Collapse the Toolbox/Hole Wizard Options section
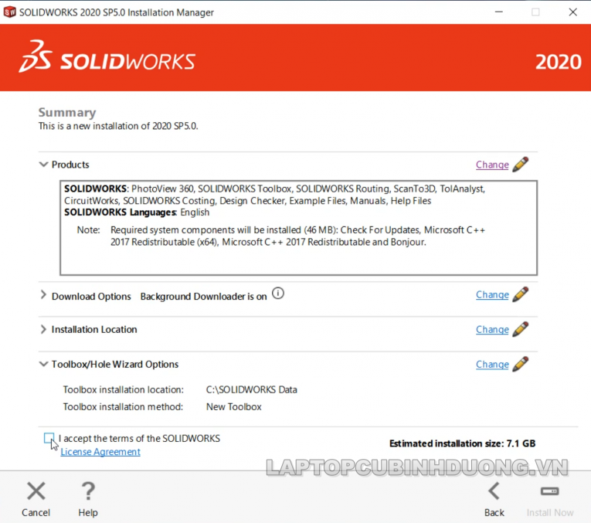Viewport: 591px width, 523px height. [x=44, y=365]
